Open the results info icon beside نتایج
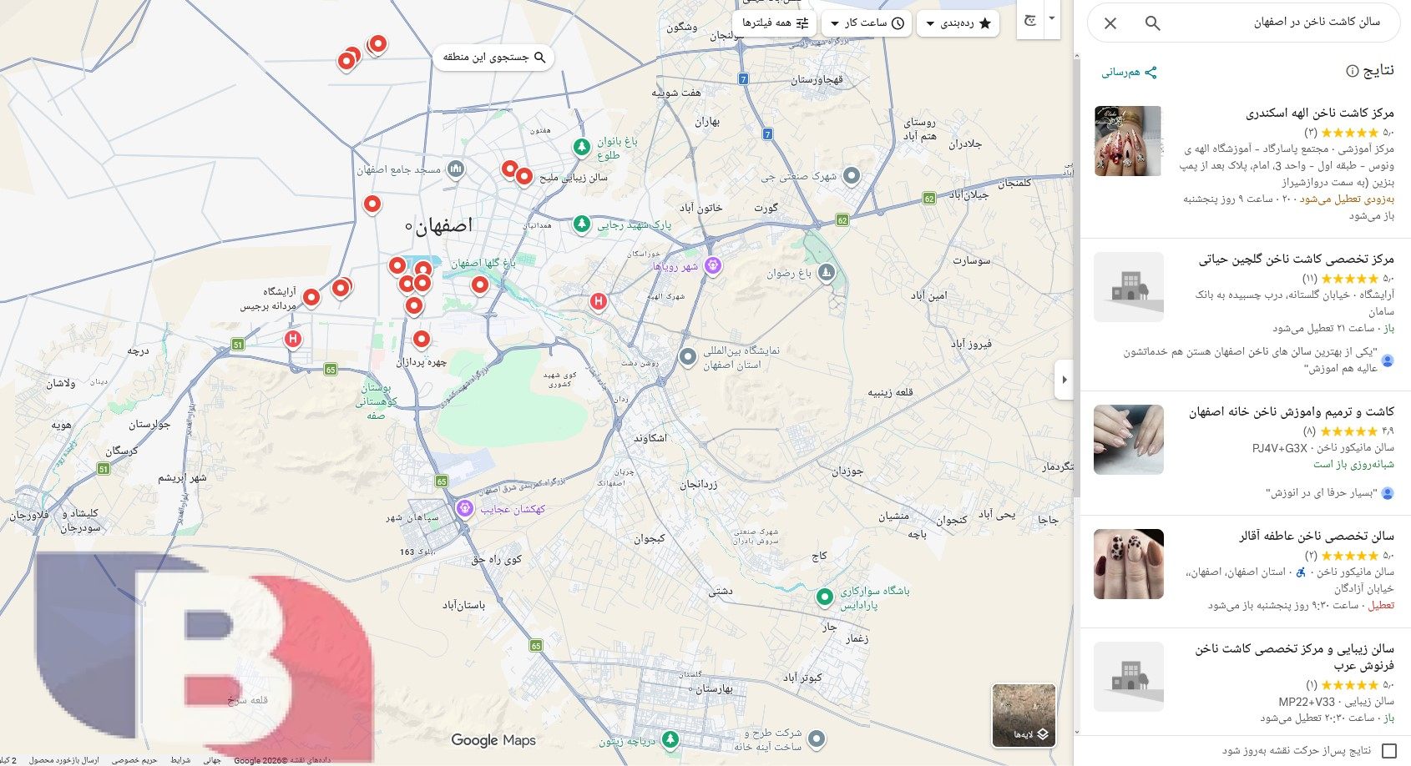1411x766 pixels. click(x=1353, y=71)
